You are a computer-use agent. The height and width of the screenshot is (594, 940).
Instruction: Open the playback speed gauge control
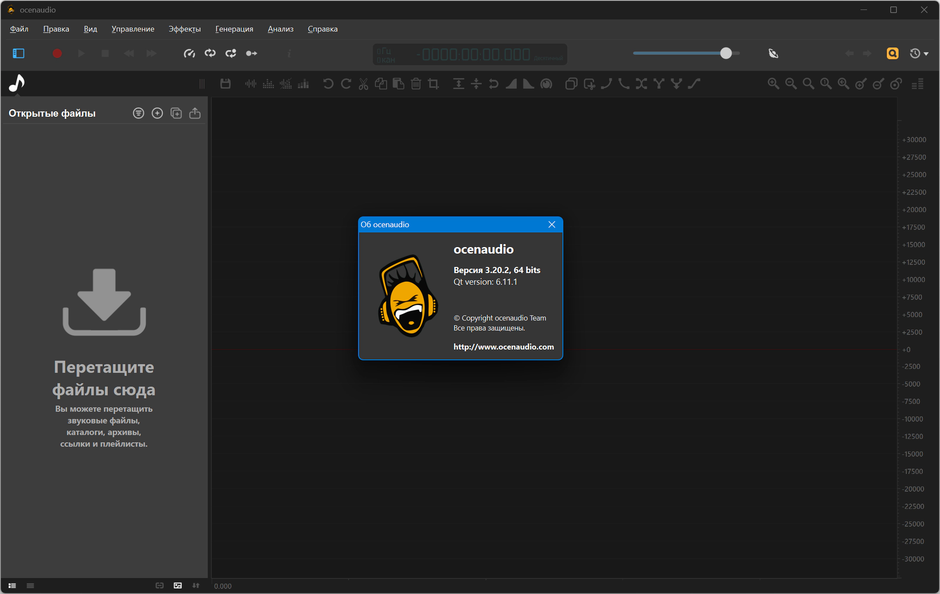pyautogui.click(x=189, y=53)
